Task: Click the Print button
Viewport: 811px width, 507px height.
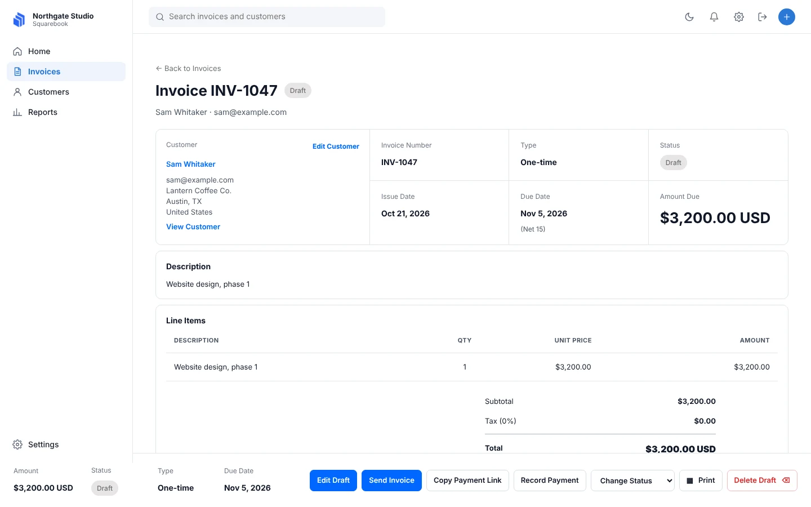Action: [701, 481]
